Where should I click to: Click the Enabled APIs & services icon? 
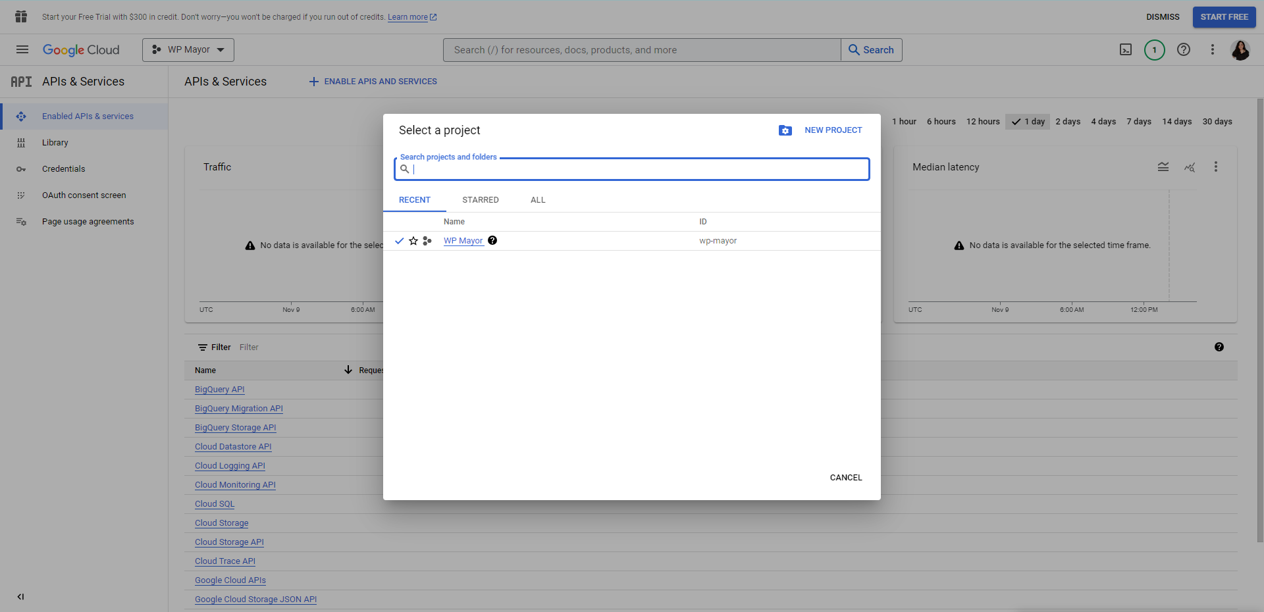pyautogui.click(x=21, y=116)
